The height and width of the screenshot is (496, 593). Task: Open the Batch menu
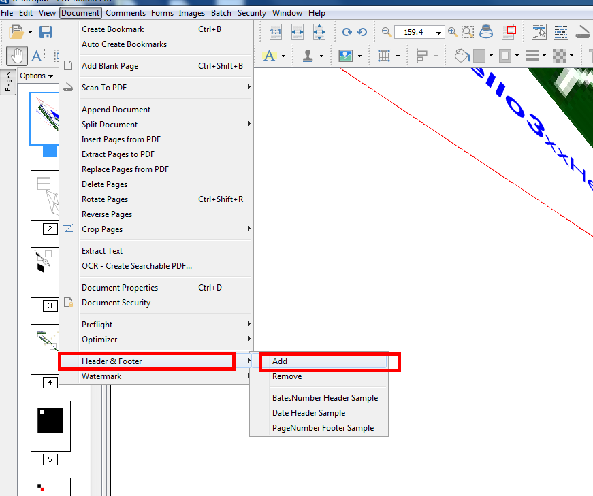click(221, 12)
